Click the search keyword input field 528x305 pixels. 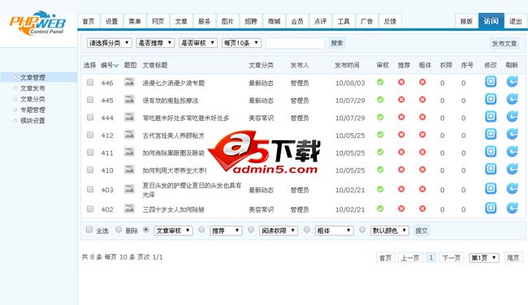[295, 43]
